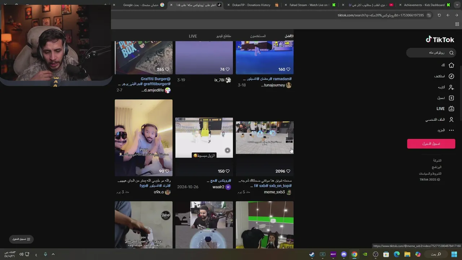Click the Windows Start button
This screenshot has width=462, height=260.
point(454,254)
